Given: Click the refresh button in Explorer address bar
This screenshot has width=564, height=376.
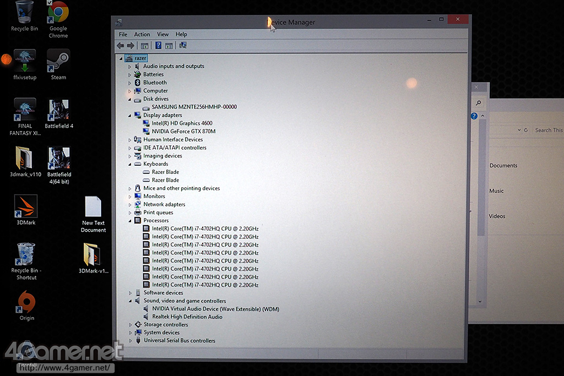Looking at the screenshot, I should [526, 130].
